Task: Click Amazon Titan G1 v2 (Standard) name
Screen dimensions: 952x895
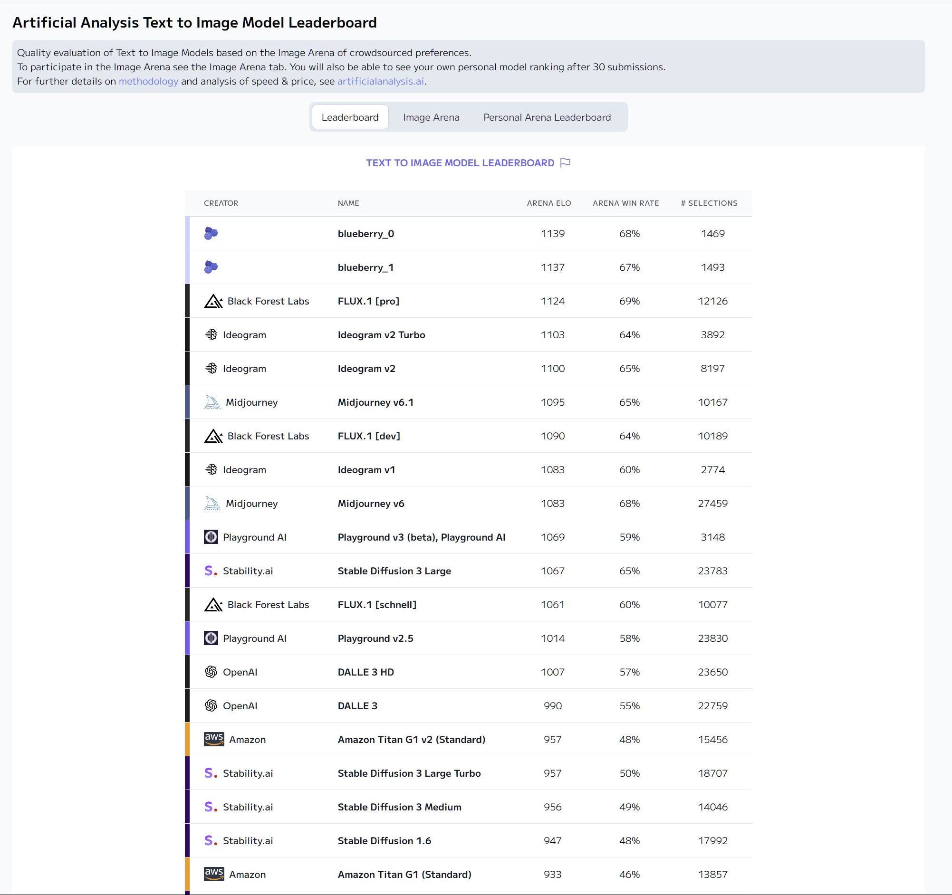Action: pyautogui.click(x=411, y=740)
